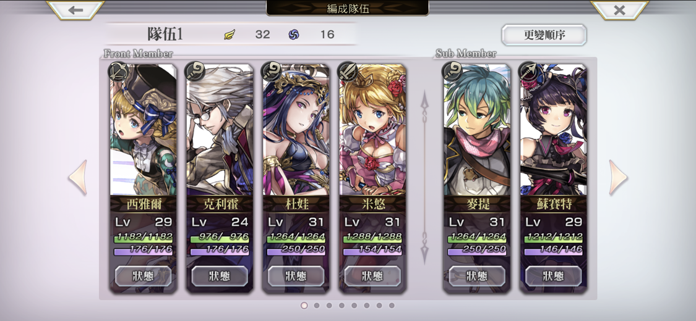Screen dimensions: 696x321
Task: Click the yellow wing cost icon
Action: [230, 35]
